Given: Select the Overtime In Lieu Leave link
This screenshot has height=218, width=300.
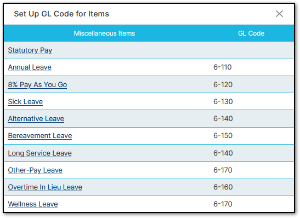Looking at the screenshot, I should tap(45, 187).
